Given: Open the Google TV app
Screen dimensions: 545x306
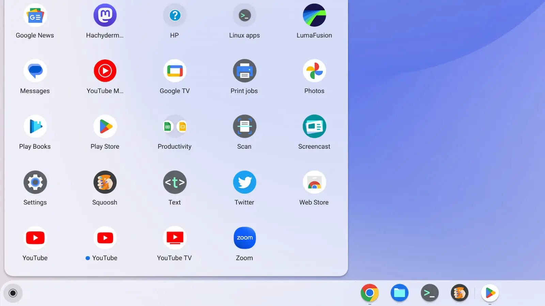Looking at the screenshot, I should click(x=175, y=71).
